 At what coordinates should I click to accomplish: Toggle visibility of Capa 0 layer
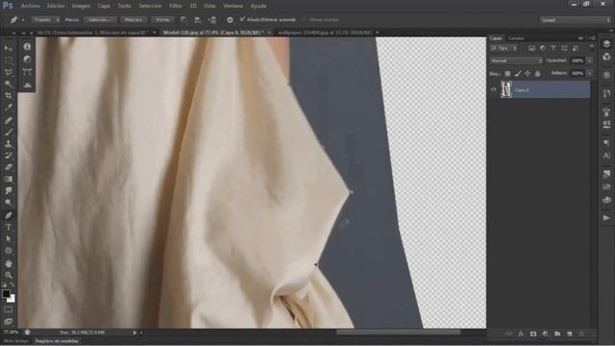[493, 89]
